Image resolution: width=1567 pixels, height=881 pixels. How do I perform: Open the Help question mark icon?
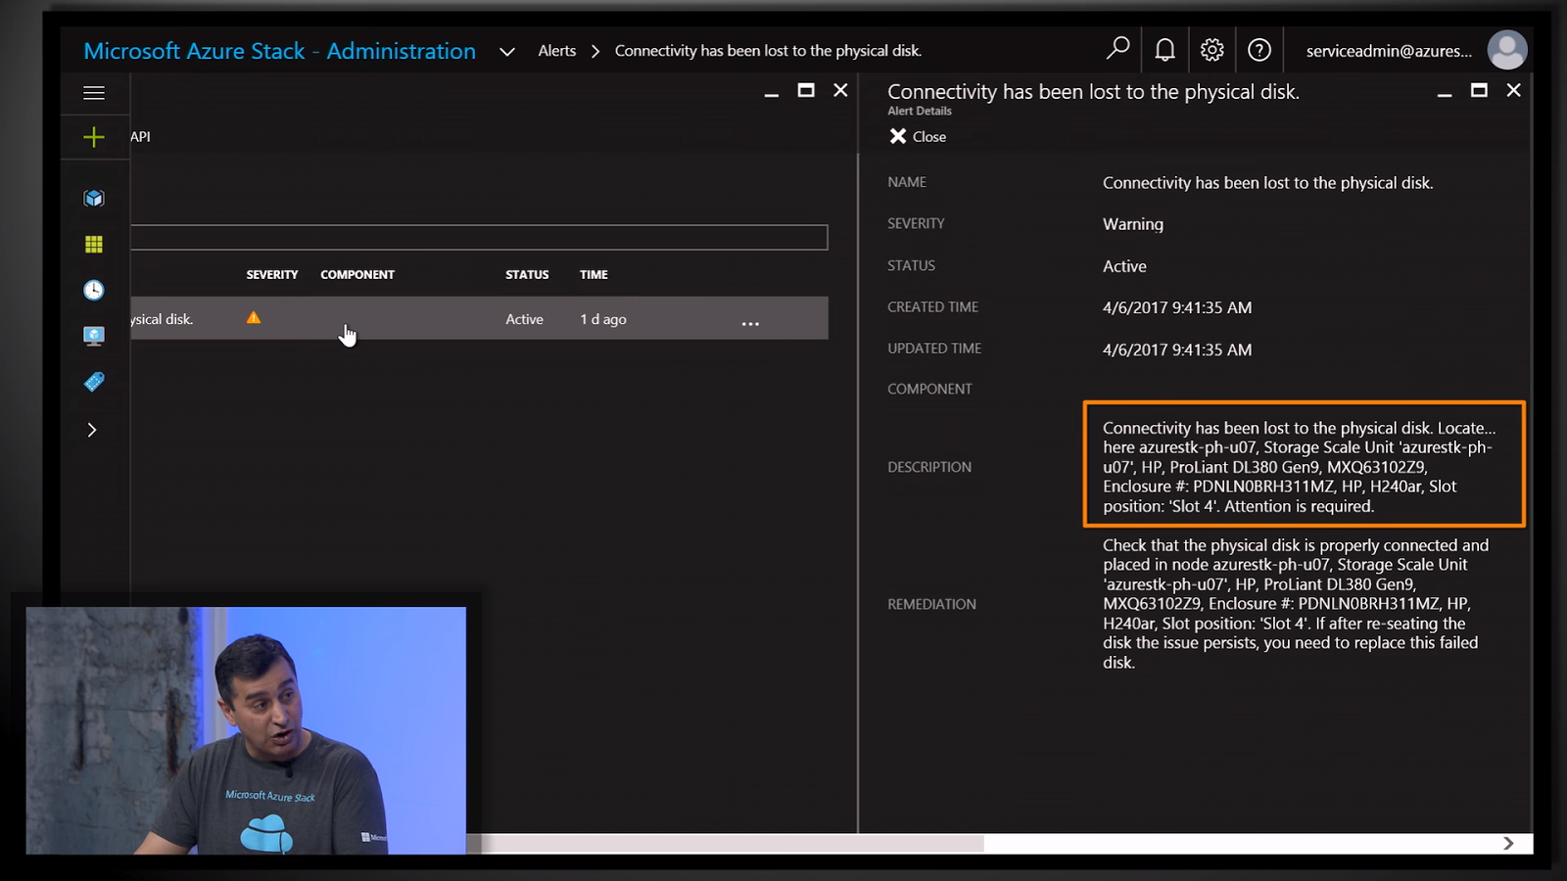pyautogui.click(x=1259, y=49)
